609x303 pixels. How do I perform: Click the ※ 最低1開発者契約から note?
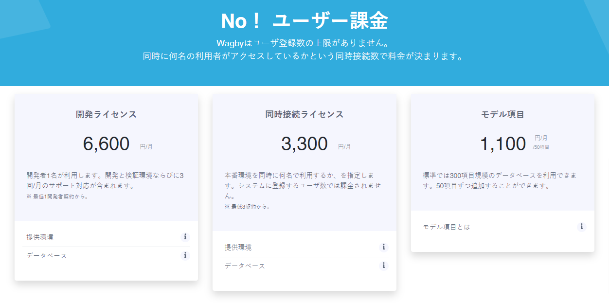point(57,196)
